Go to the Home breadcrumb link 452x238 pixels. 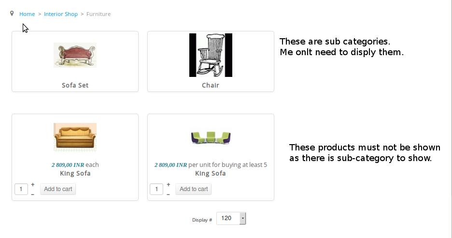pos(27,14)
